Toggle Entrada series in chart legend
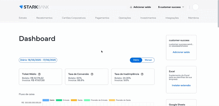219x106 pixels. pyautogui.click(x=63, y=100)
